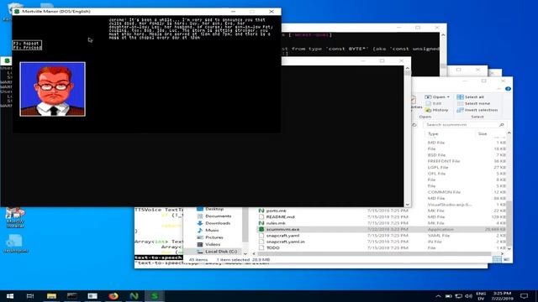Screen dimensions: 538x302
Task: Click Select all in Explorer ribbon
Action: tap(471, 97)
